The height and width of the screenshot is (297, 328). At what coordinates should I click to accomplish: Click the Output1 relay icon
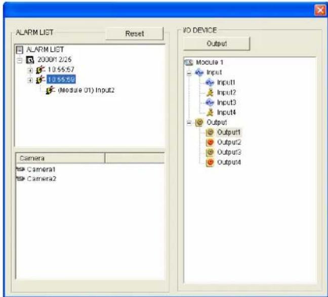(210, 132)
